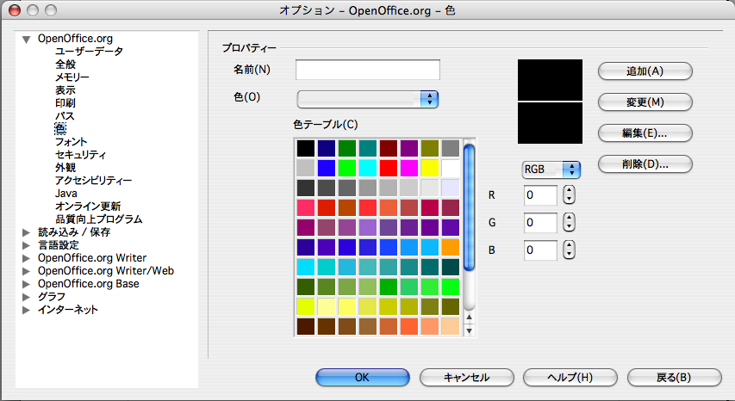Expand the 言語設定 node
735x401 pixels.
click(26, 245)
